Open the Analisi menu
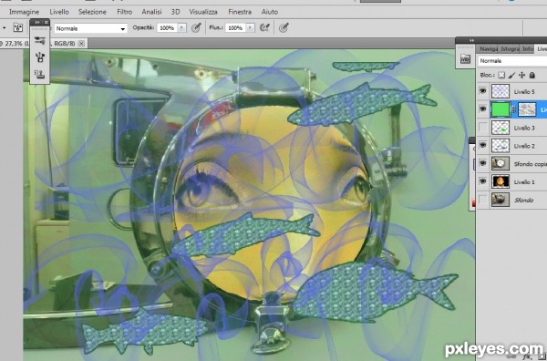The height and width of the screenshot is (361, 547). [151, 12]
